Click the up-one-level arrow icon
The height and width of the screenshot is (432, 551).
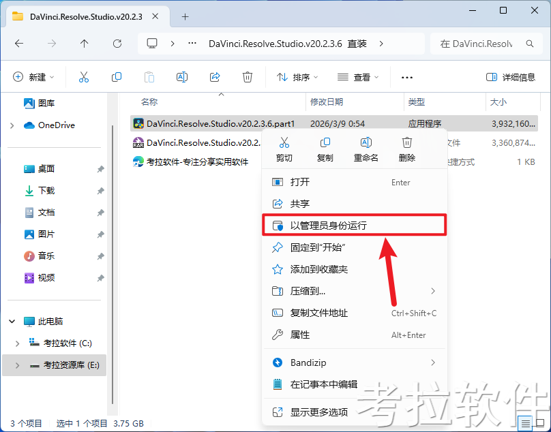tap(83, 42)
